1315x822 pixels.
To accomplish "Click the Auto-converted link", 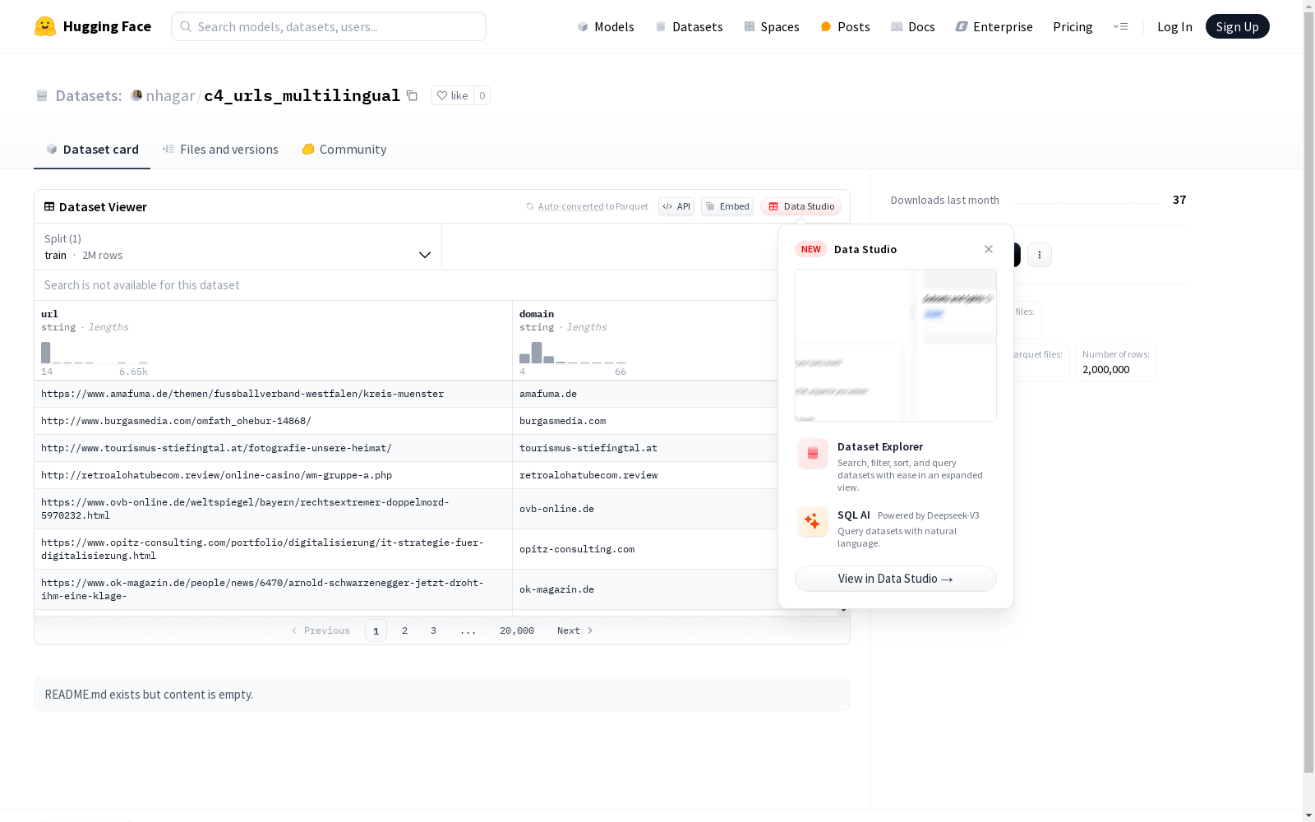I will [571, 206].
